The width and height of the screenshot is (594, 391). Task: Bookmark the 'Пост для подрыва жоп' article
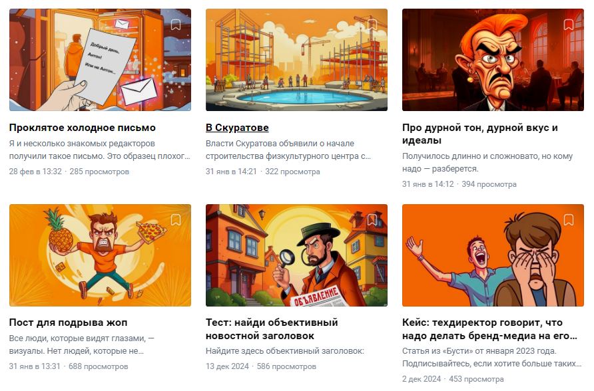175,220
